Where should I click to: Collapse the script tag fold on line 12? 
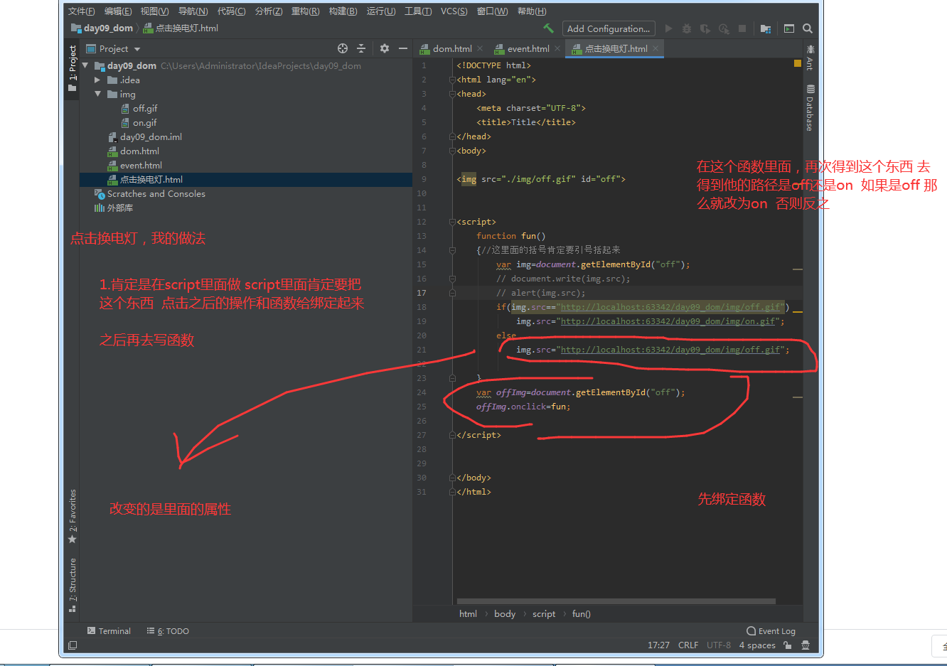point(452,222)
